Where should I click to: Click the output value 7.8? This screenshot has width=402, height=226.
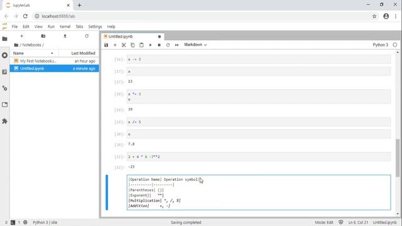pos(131,144)
